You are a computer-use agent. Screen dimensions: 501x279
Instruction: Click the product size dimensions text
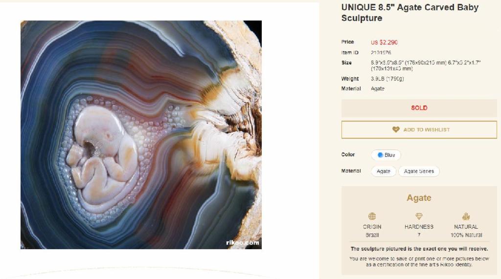[426, 65]
